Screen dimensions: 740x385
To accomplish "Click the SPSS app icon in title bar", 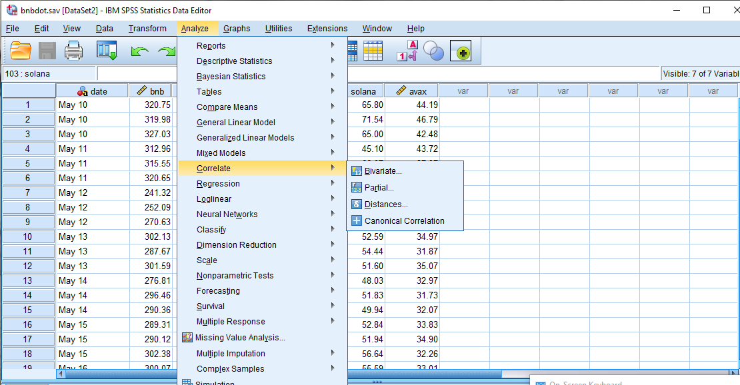I will 11,10.
